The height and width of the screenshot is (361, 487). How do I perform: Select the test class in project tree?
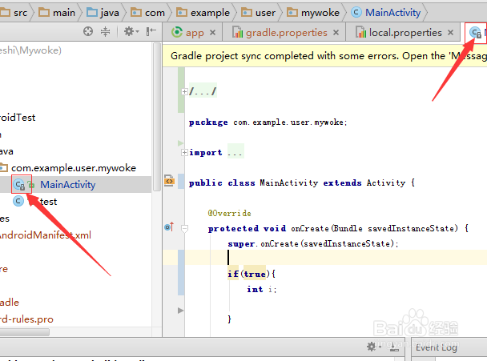click(48, 202)
